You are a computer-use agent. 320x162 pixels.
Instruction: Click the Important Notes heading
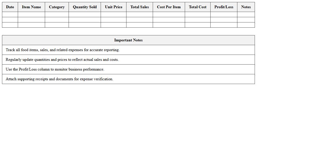click(x=128, y=40)
